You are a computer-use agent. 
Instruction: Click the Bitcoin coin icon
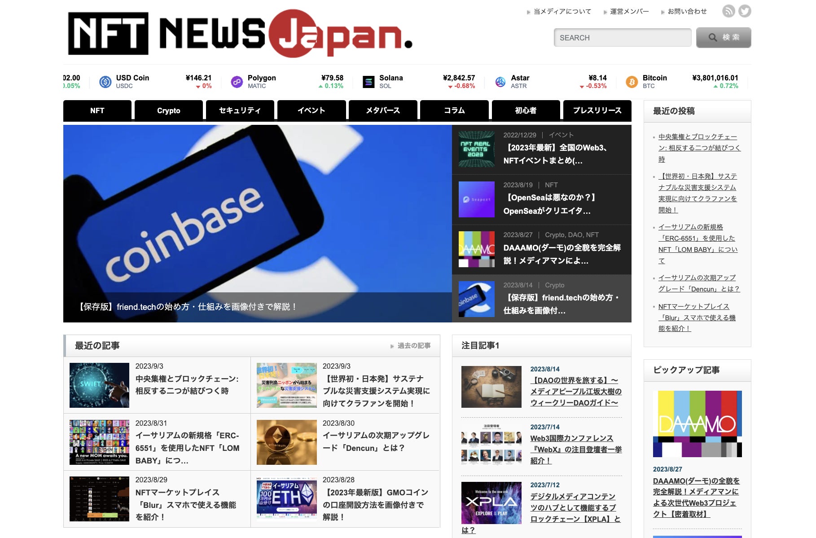(x=632, y=82)
